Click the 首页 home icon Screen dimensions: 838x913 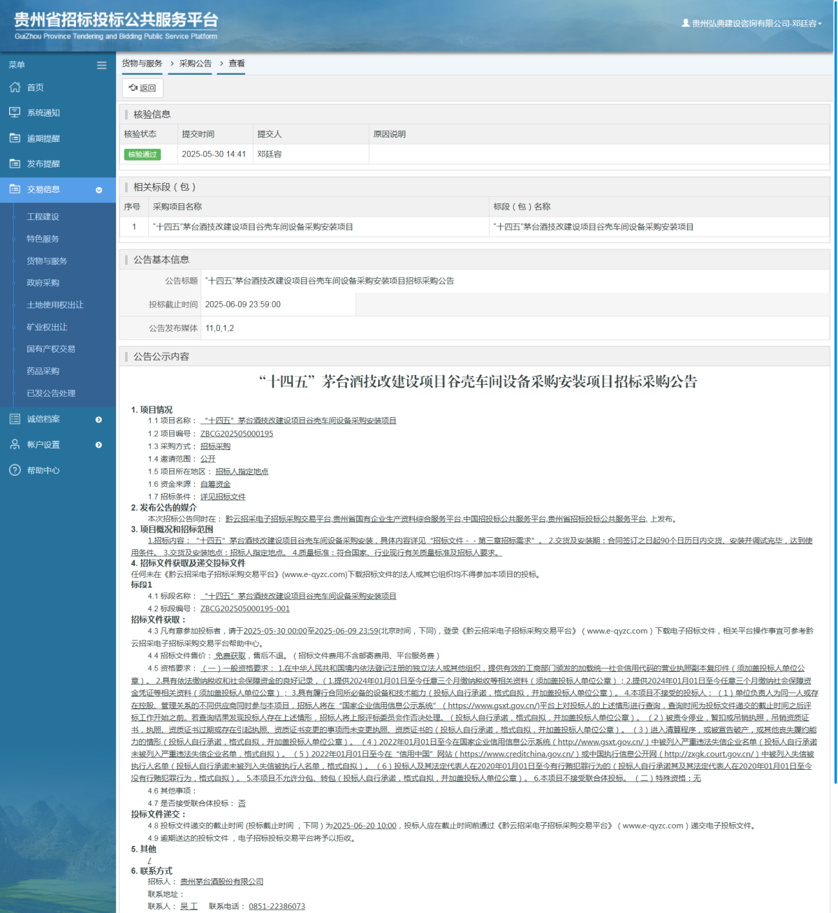click(x=14, y=87)
